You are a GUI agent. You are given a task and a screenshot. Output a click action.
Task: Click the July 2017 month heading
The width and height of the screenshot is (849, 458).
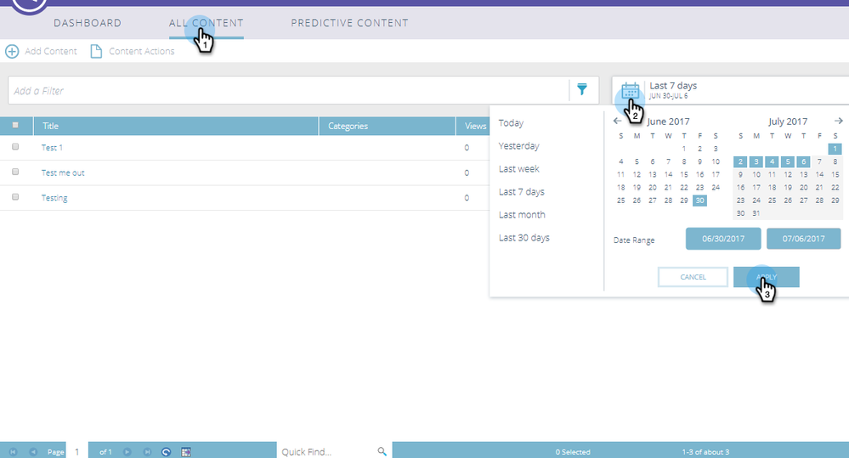click(788, 122)
